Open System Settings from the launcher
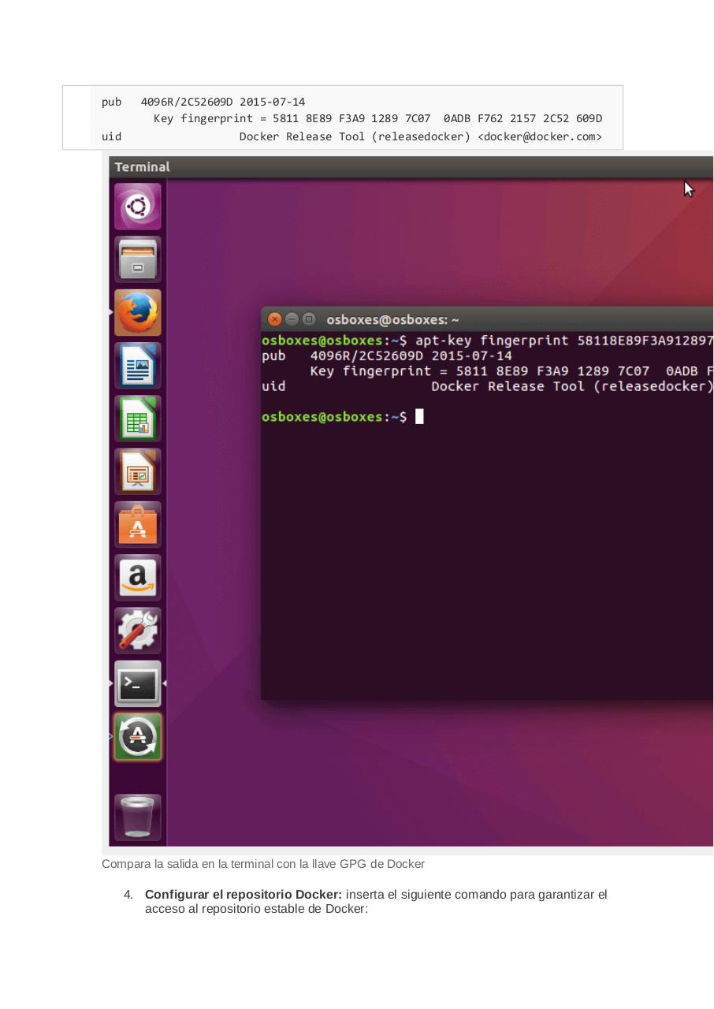 pos(137,630)
